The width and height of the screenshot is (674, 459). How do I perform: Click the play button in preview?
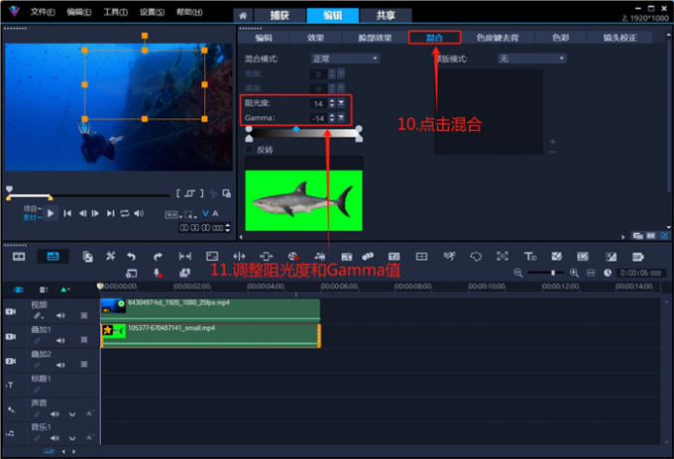(51, 213)
